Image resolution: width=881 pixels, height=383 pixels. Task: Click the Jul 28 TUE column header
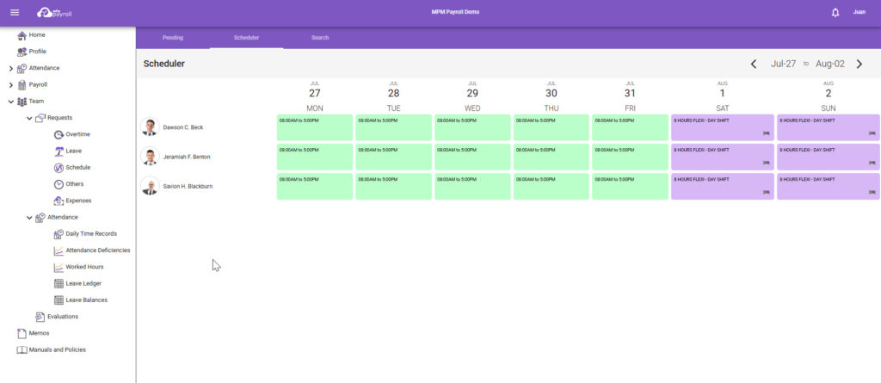pyautogui.click(x=393, y=96)
